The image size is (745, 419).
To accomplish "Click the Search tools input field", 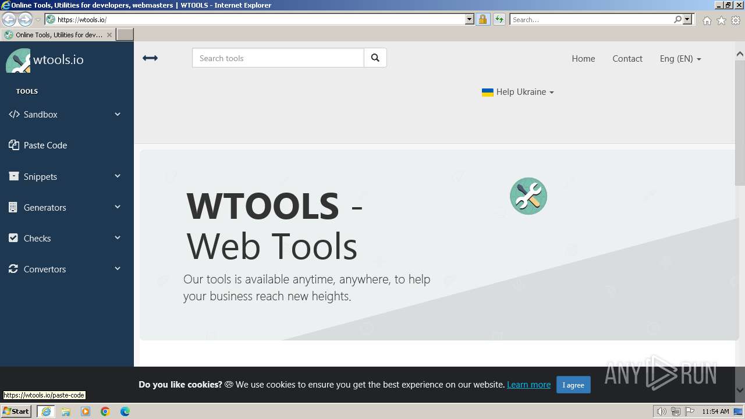I will click(278, 58).
